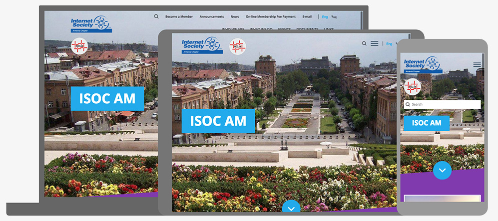The image size is (498, 221).
Task: Focus the Search field on the phone
Action: coord(442,104)
